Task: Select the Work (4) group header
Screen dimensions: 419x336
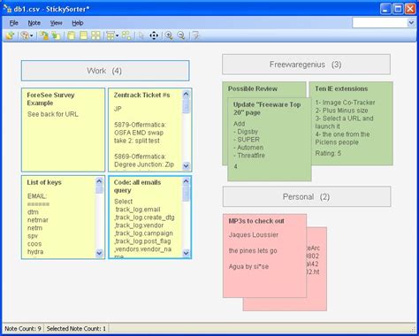Action: (x=105, y=71)
